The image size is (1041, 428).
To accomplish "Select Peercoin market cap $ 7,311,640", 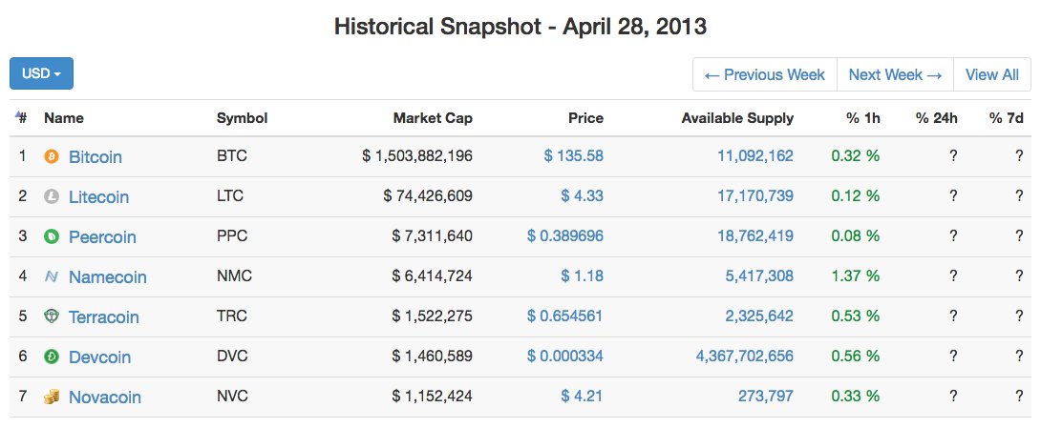I will pos(433,235).
